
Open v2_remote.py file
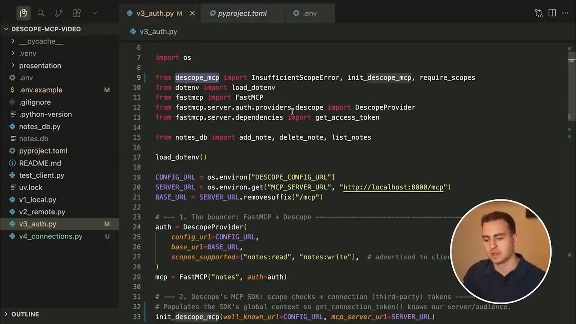(x=59, y=211)
